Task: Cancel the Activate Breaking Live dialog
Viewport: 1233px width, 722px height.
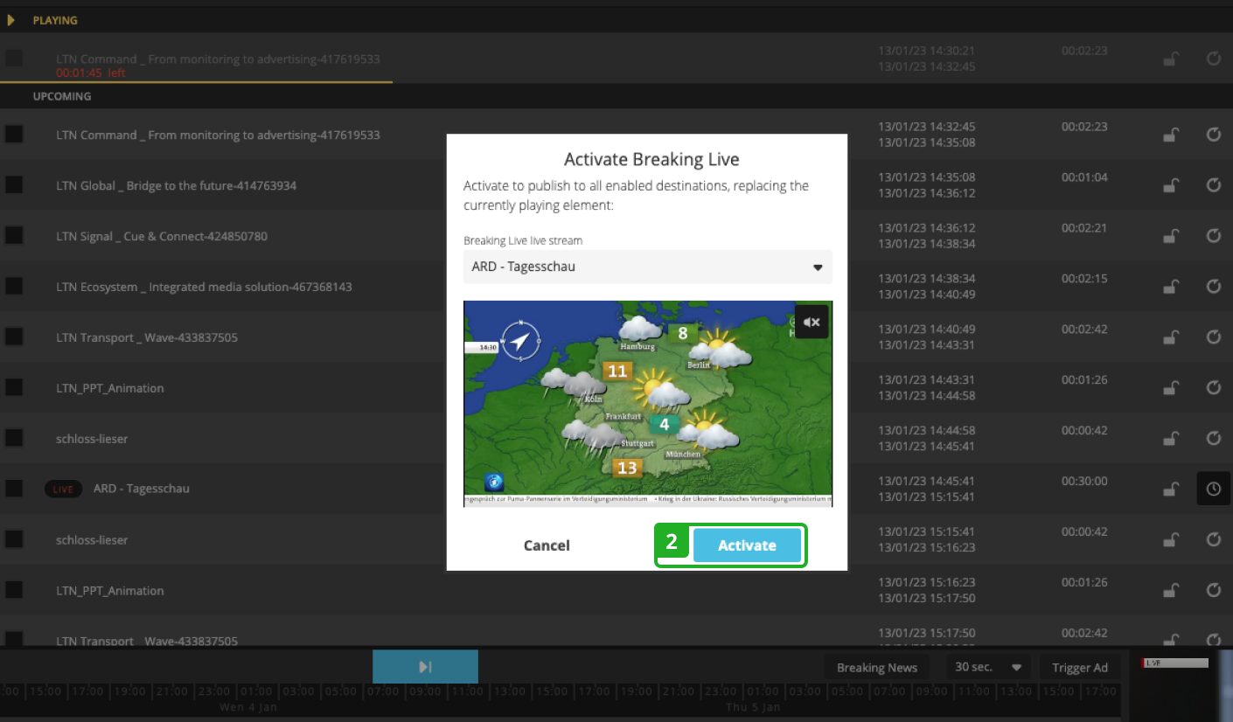Action: point(547,545)
